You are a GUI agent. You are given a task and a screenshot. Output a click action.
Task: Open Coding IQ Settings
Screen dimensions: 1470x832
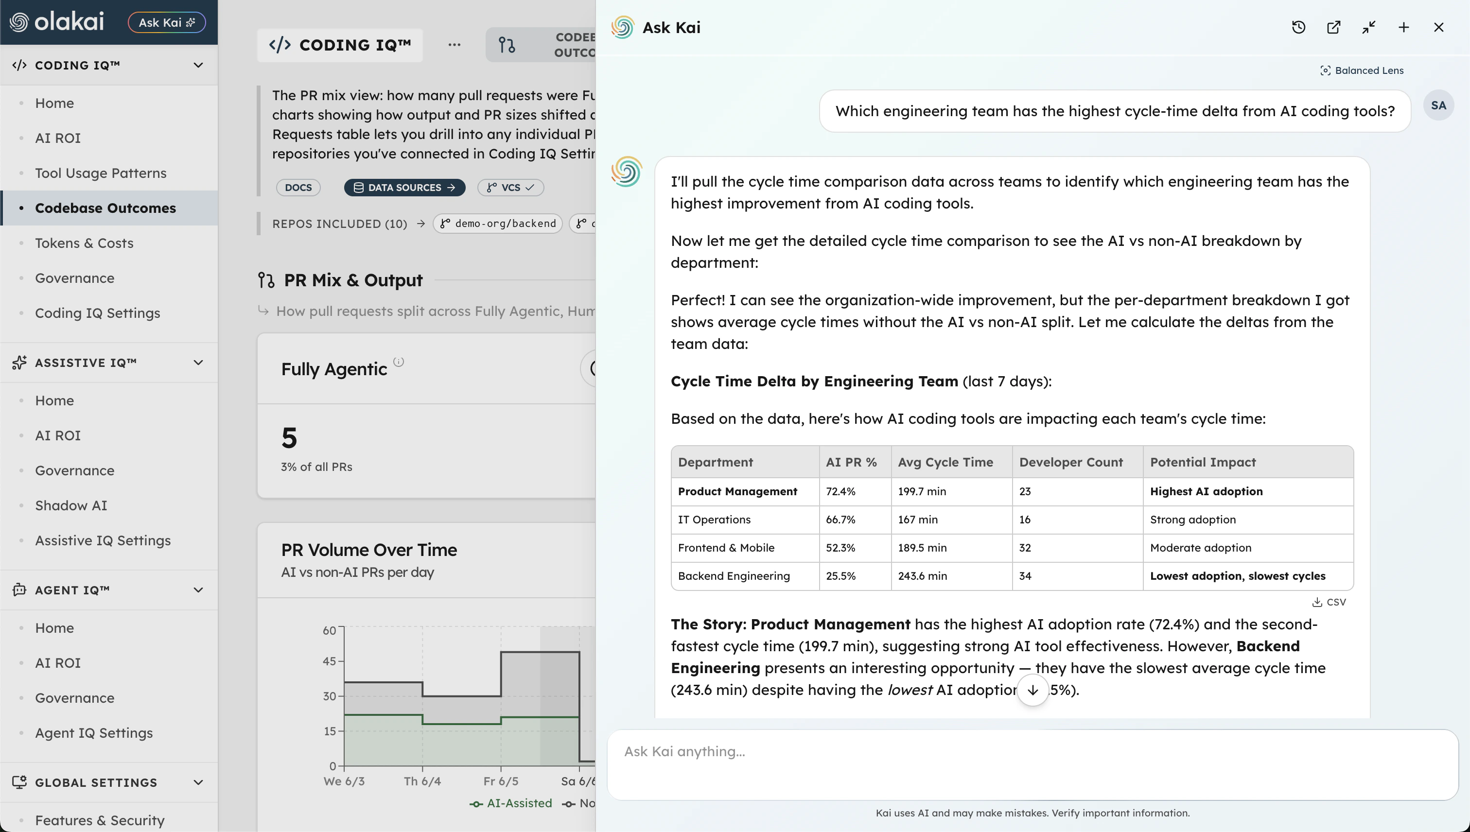coord(97,313)
